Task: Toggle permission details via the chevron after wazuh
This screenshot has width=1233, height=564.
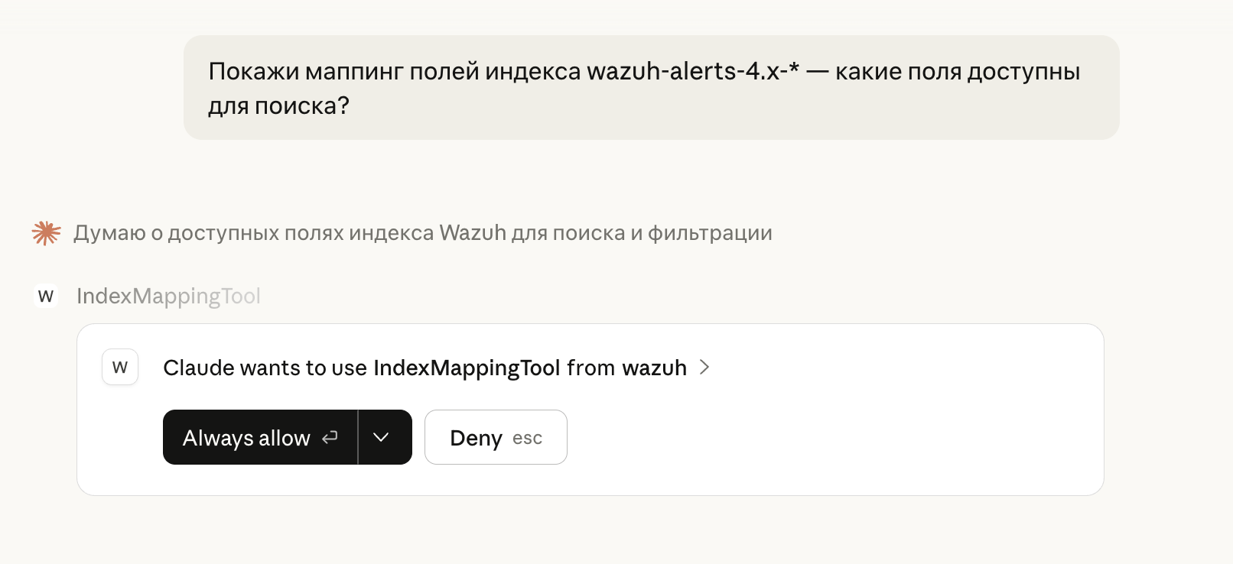Action: pos(704,368)
